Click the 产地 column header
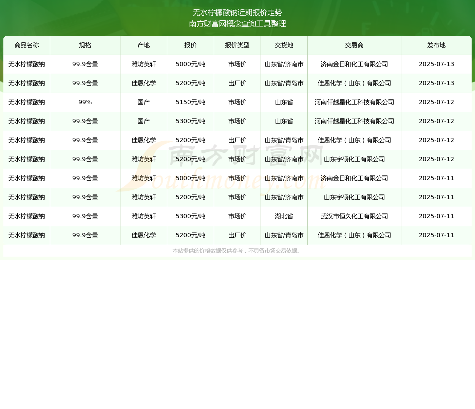The image size is (475, 409). (144, 45)
